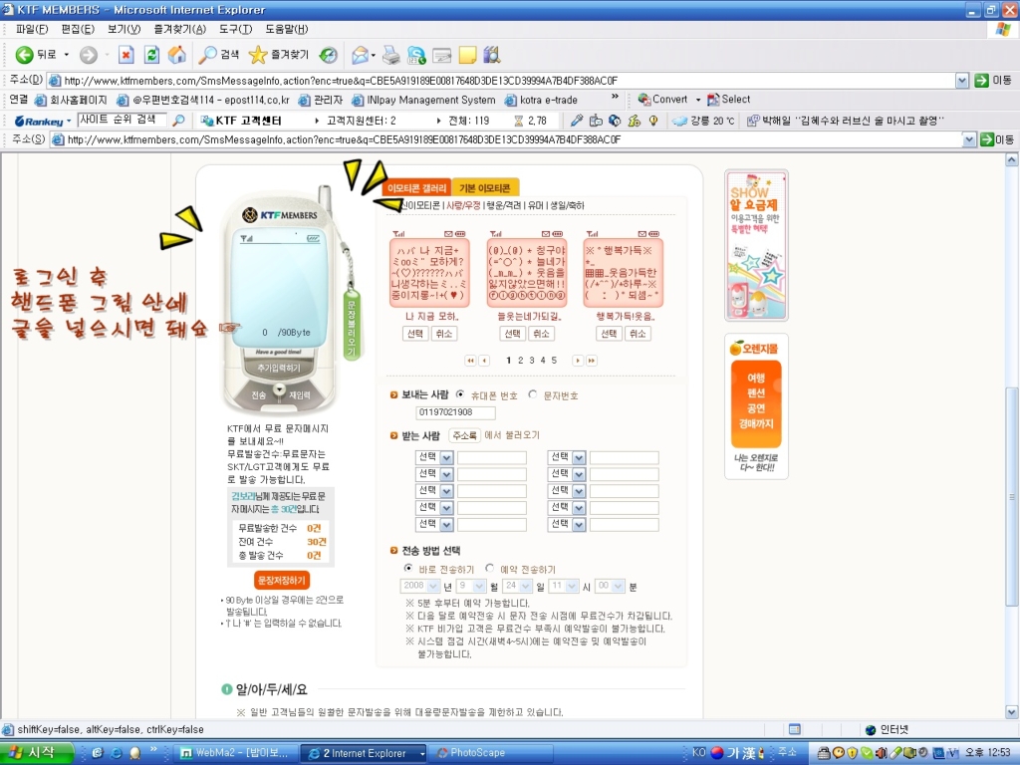The height and width of the screenshot is (765, 1020).
Task: Select the 문자번호 radio button
Action: coord(533,394)
